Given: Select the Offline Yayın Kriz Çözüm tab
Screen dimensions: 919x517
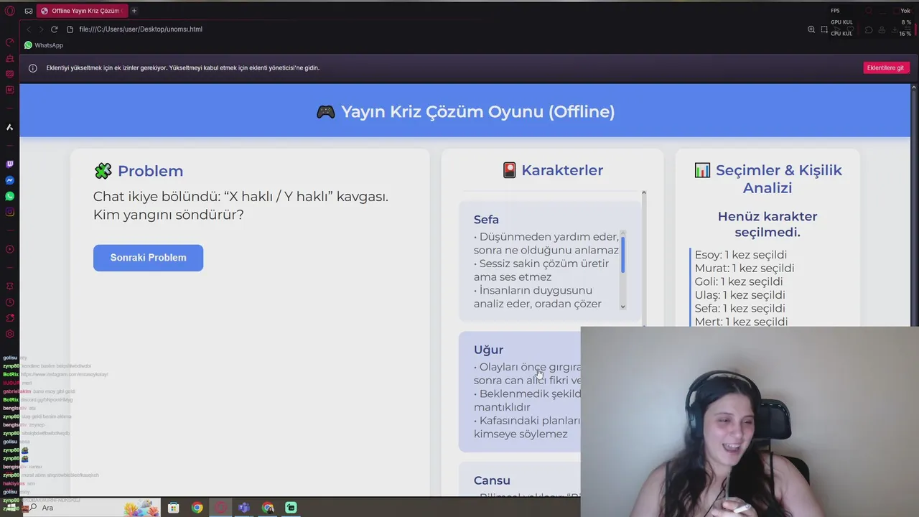Looking at the screenshot, I should pyautogui.click(x=81, y=11).
